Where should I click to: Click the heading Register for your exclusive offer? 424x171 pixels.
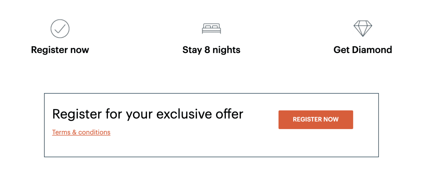(148, 114)
